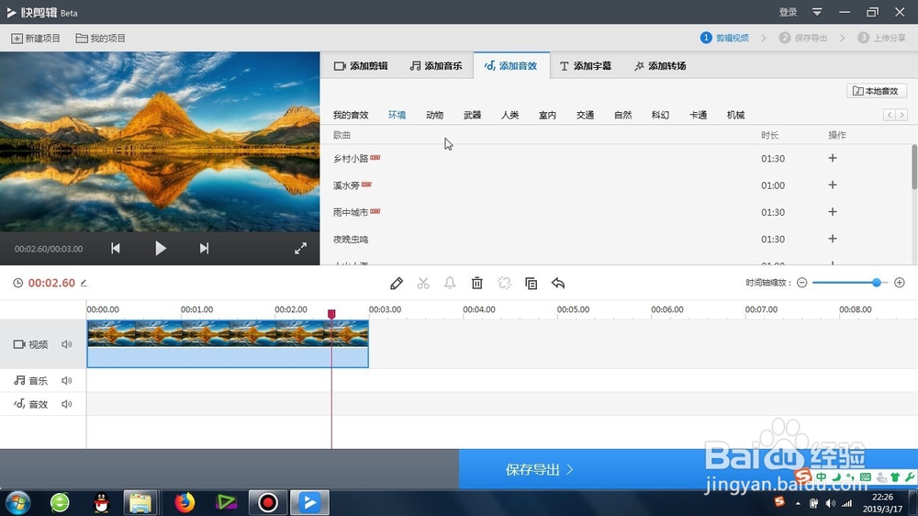Image resolution: width=918 pixels, height=516 pixels.
Task: Go to step 保存导出 in header
Action: [803, 38]
